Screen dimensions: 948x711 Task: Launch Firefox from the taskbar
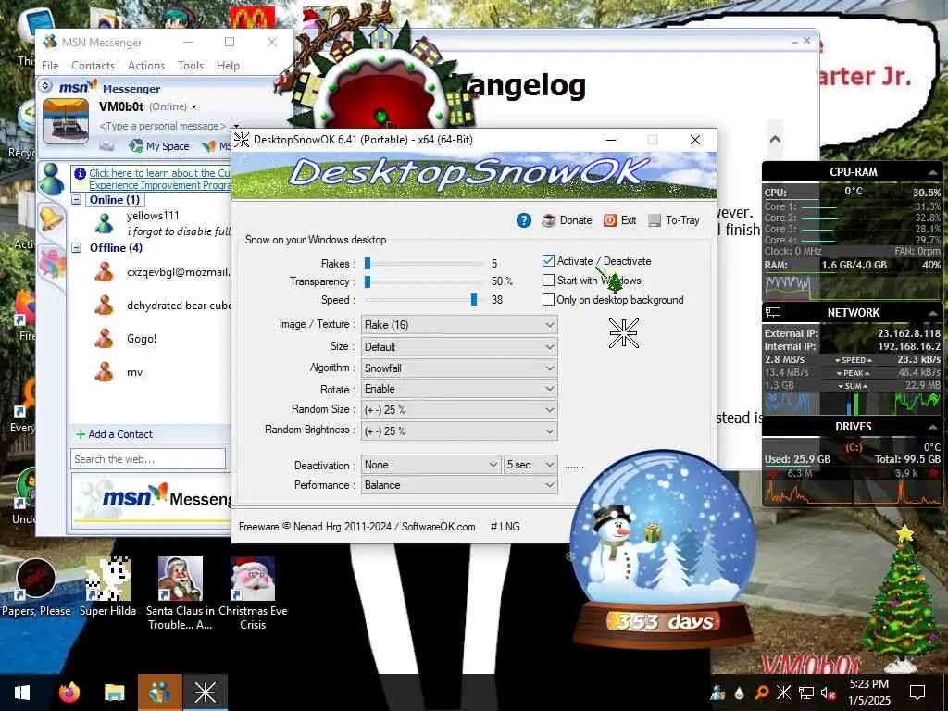pos(69,692)
